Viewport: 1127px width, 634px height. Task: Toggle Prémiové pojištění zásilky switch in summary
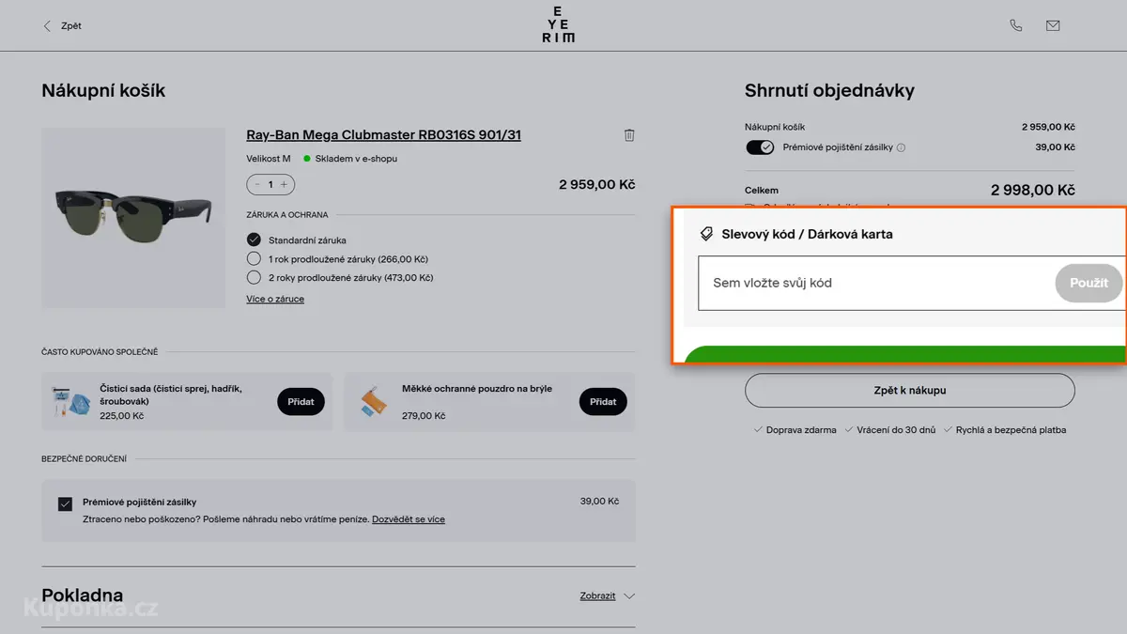tap(760, 147)
